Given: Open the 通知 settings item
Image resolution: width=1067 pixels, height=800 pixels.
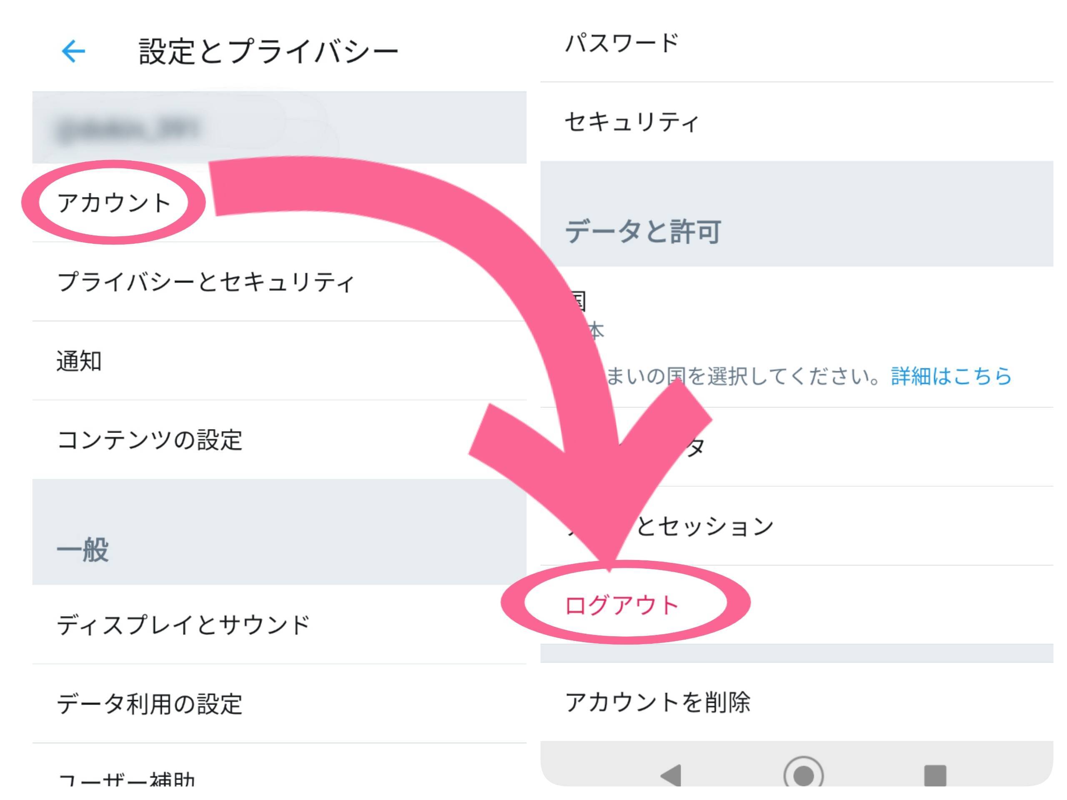Looking at the screenshot, I should click(x=80, y=361).
